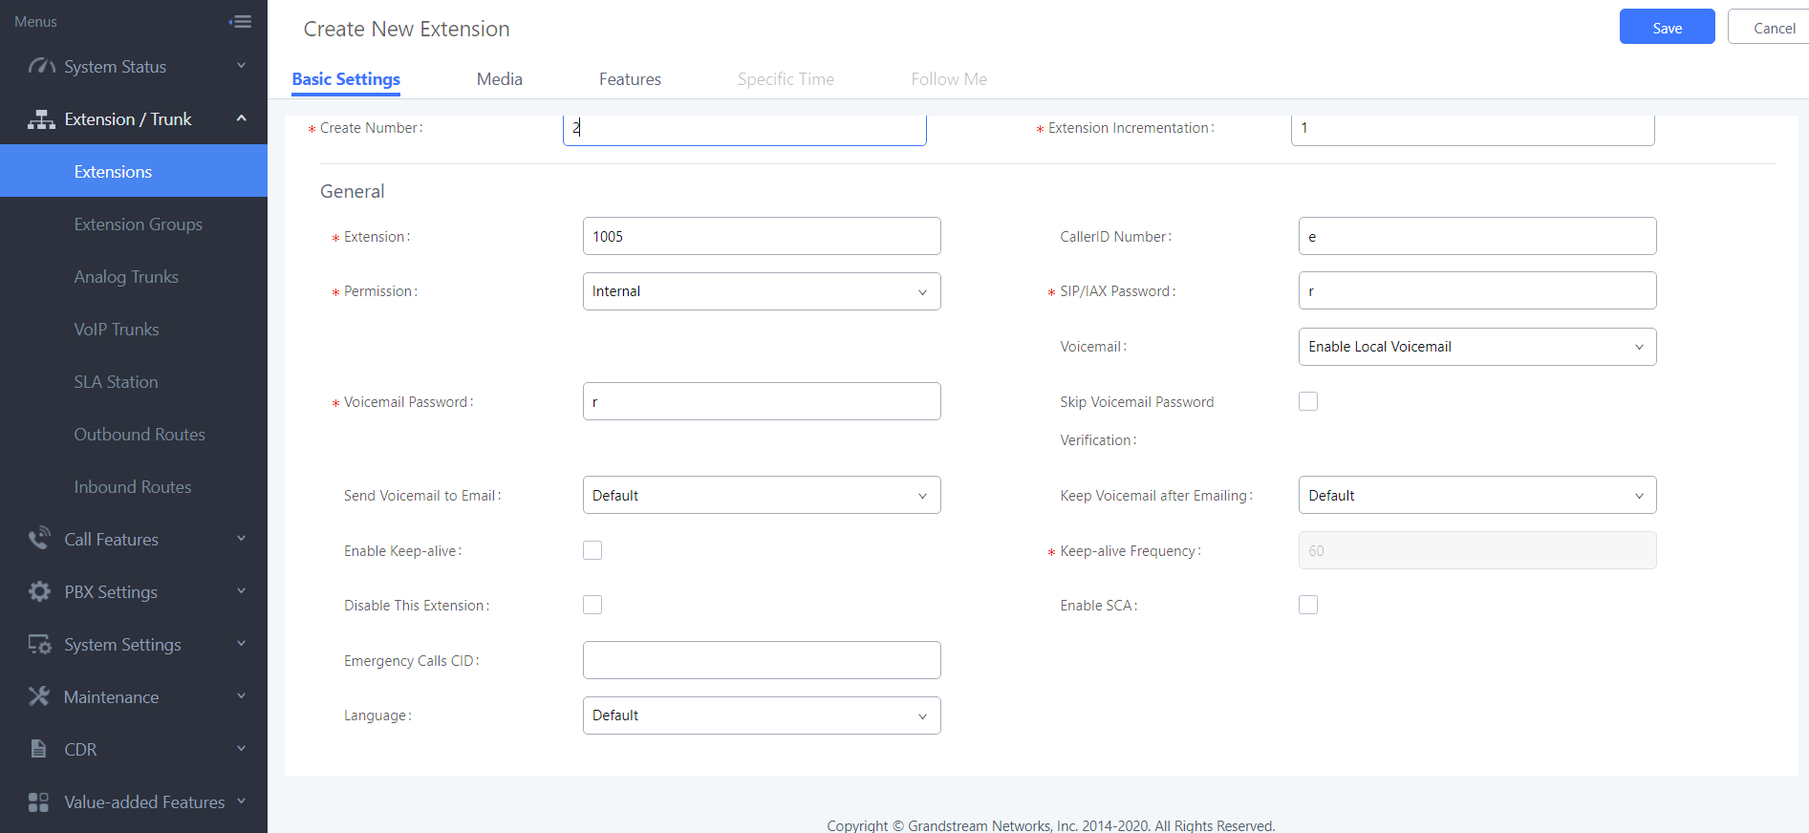Open the Permission dropdown showing Internal

[761, 291]
